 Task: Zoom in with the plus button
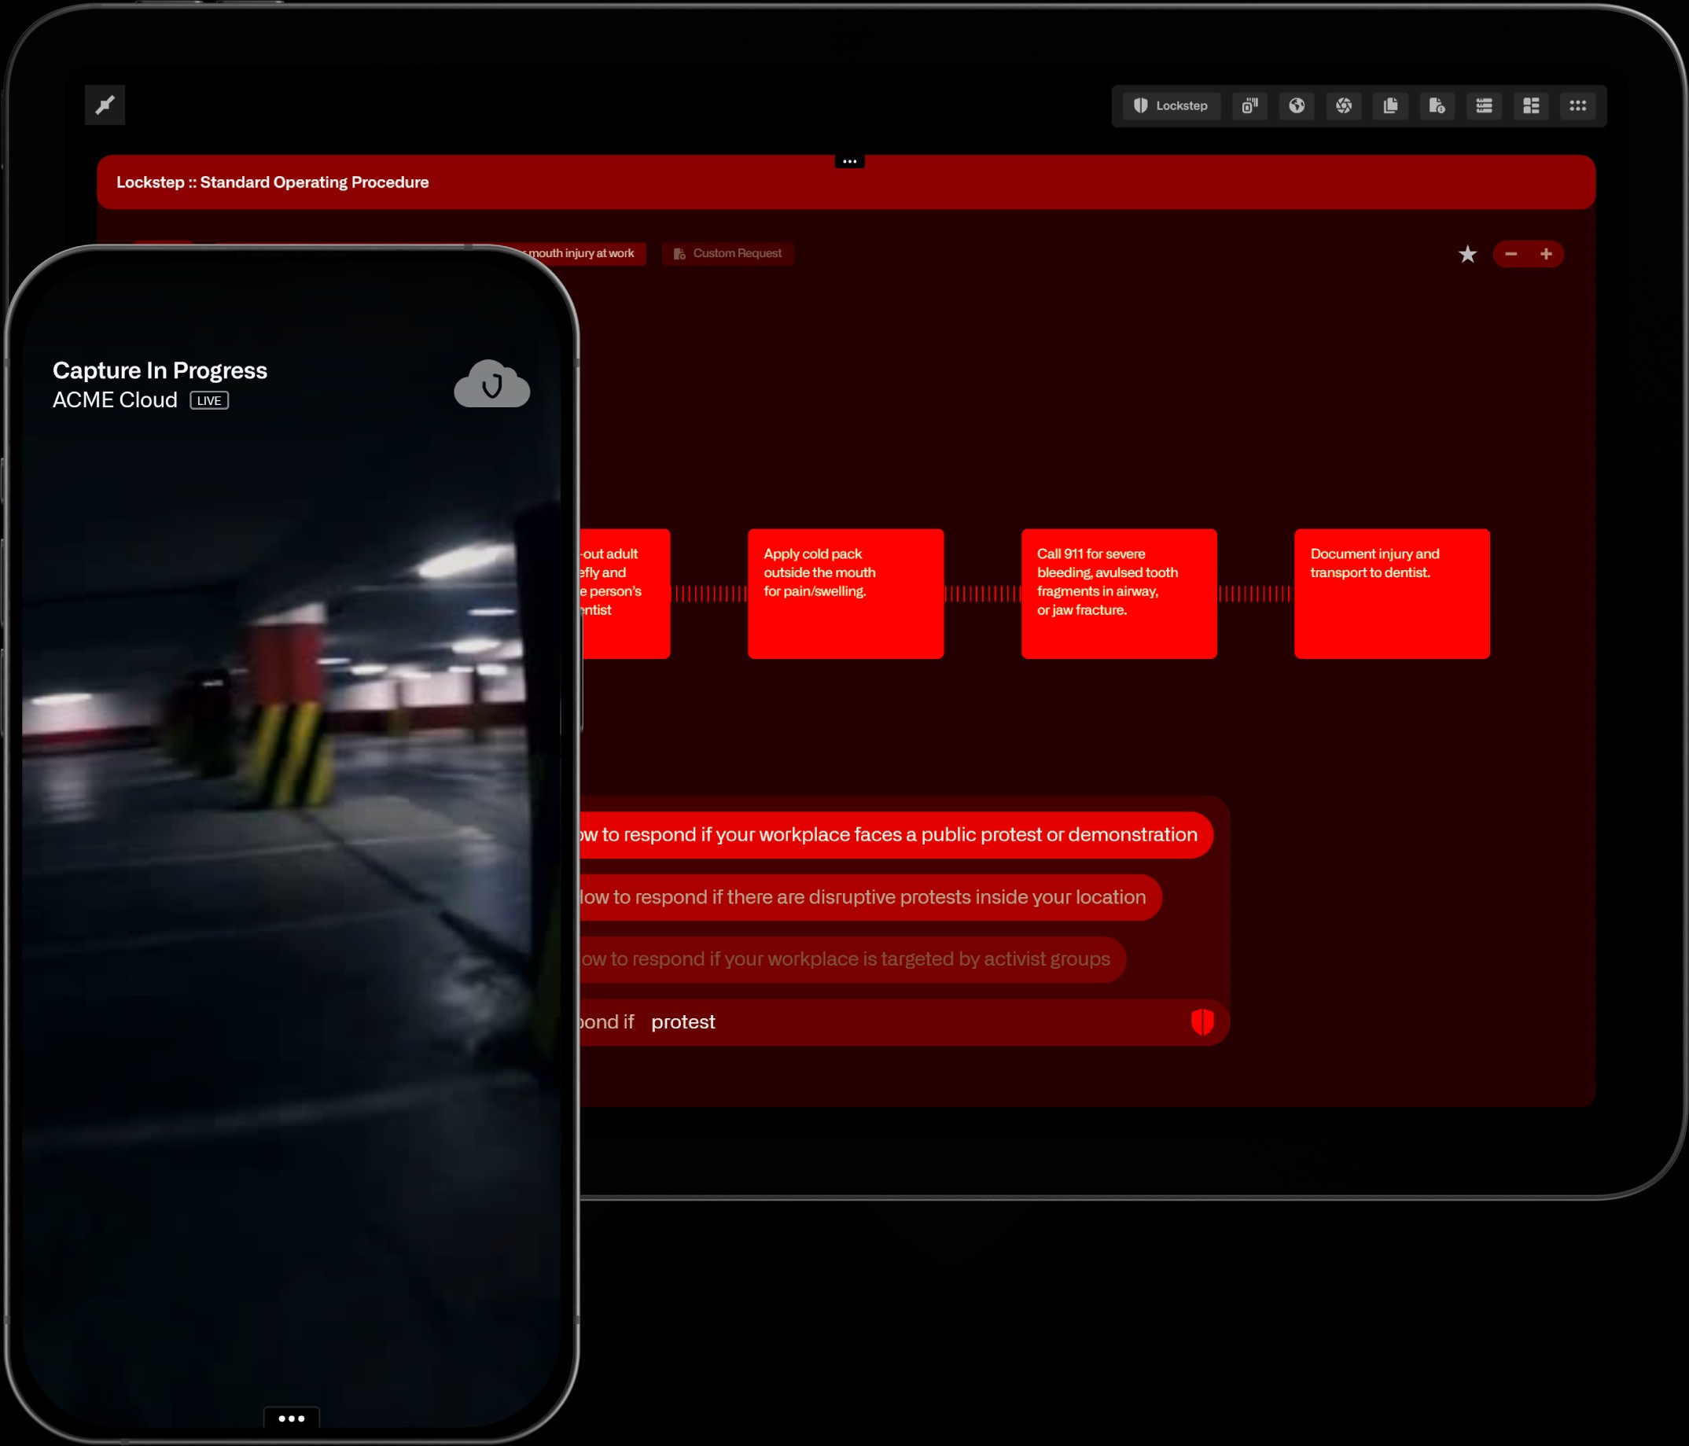1547,254
